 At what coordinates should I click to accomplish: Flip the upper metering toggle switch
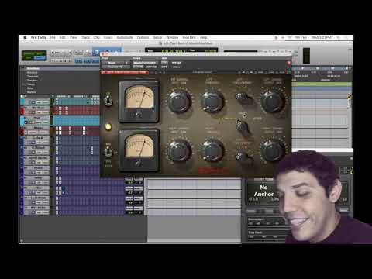click(108, 101)
